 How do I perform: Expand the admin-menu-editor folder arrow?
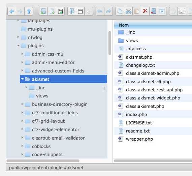[22, 62]
